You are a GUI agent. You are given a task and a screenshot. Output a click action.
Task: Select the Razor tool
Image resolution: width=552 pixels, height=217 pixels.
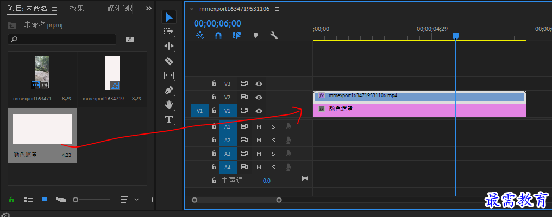169,61
